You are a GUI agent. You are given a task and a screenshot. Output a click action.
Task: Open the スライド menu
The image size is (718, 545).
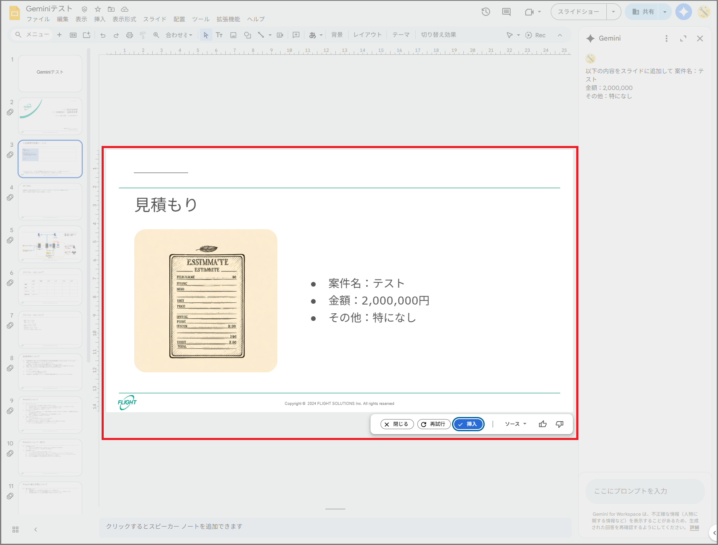coord(155,19)
